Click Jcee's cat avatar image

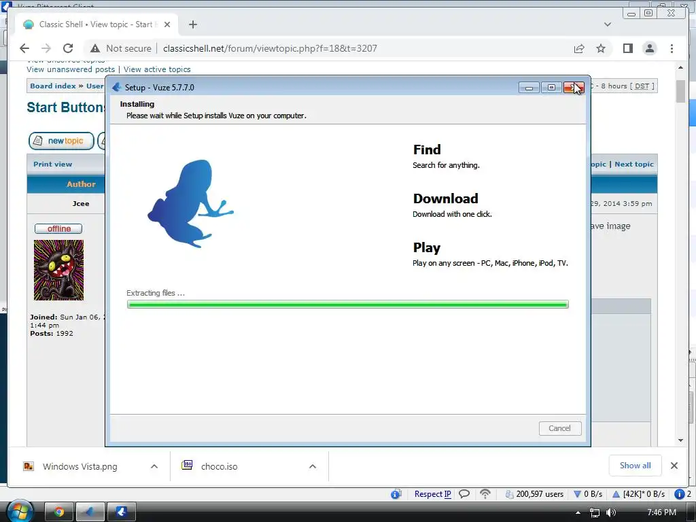(x=58, y=270)
